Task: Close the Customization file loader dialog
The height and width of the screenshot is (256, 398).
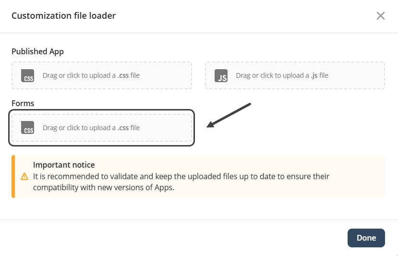Action: [381, 16]
